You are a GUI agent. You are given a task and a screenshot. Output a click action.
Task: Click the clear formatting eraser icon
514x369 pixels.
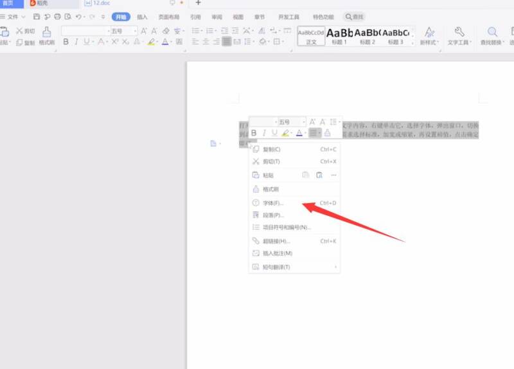click(166, 31)
